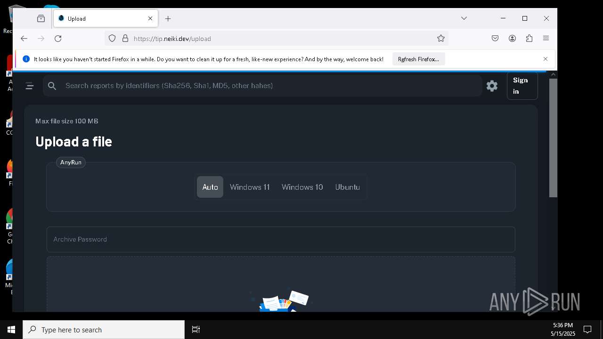
Task: Open the Pocket save icon
Action: coord(495,39)
